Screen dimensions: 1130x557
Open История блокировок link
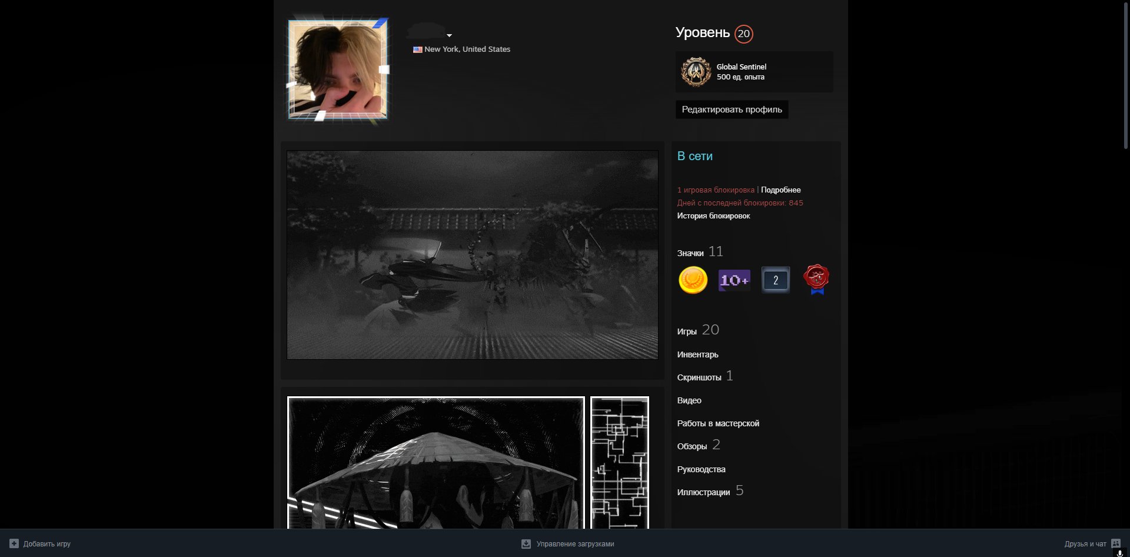click(x=713, y=215)
